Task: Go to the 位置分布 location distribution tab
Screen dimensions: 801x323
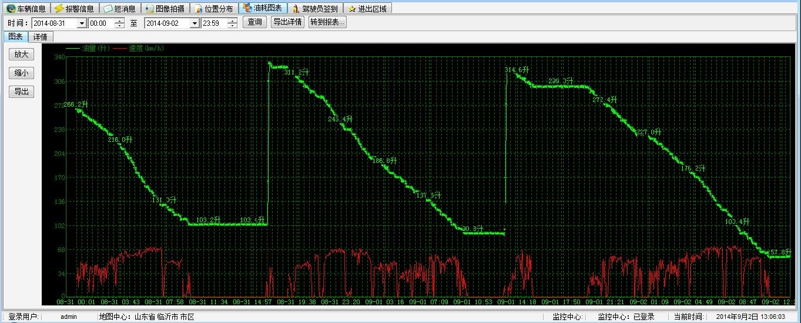Action: coord(214,9)
